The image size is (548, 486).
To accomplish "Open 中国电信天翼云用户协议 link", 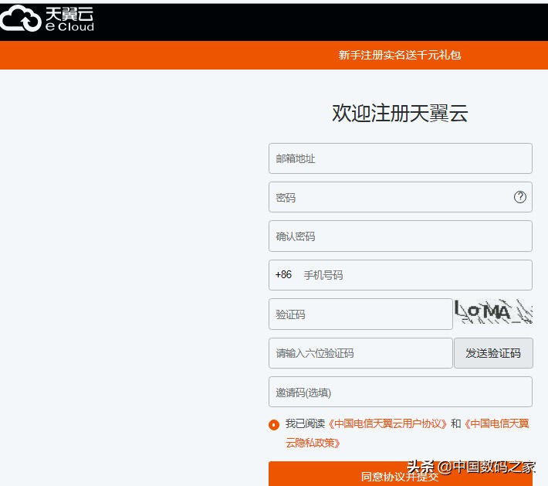I will click(x=387, y=423).
